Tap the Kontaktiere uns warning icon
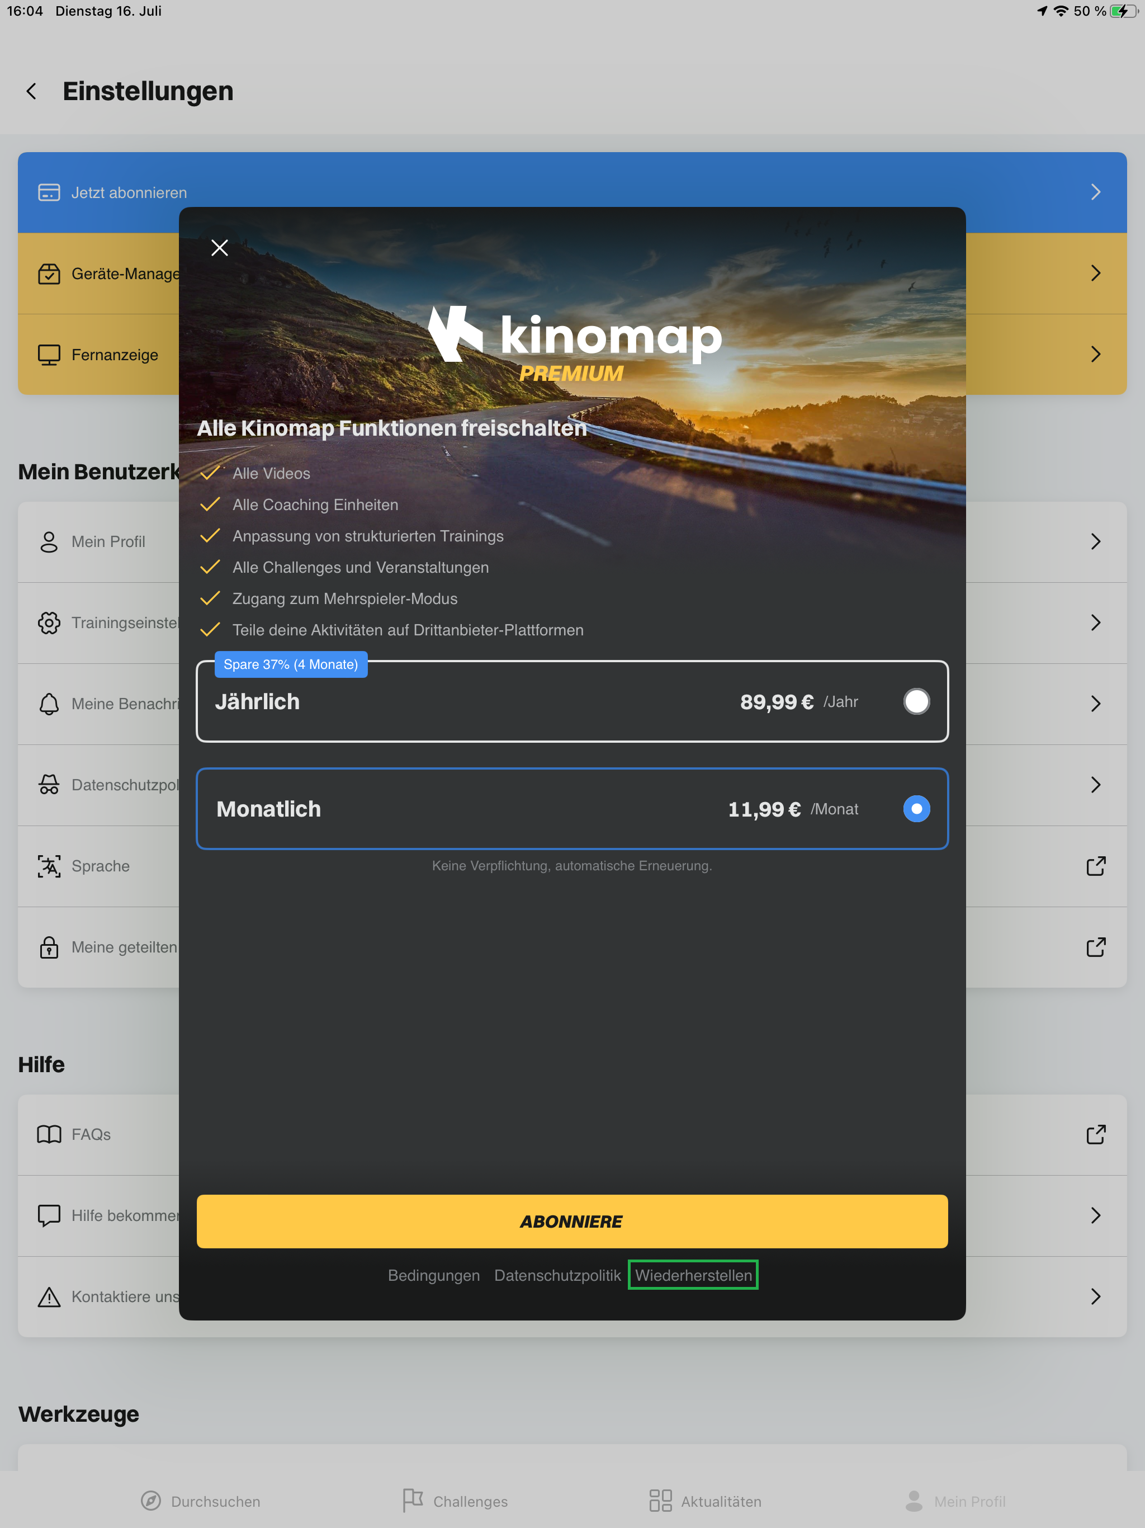The height and width of the screenshot is (1528, 1145). point(49,1296)
